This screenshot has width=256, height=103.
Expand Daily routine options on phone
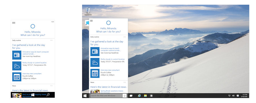[x=51, y=40]
